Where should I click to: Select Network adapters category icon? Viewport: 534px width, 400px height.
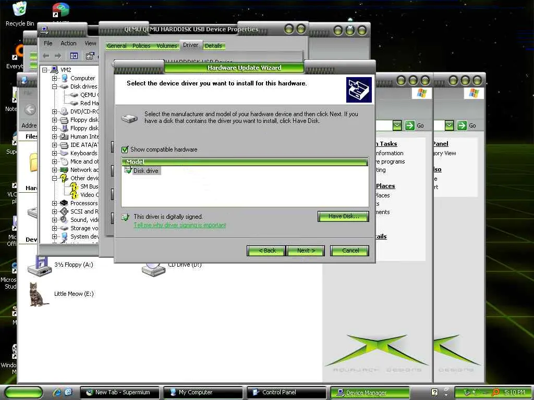pos(64,170)
